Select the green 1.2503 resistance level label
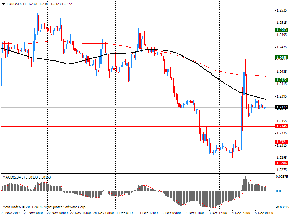289x216 pixels. pos(282,30)
